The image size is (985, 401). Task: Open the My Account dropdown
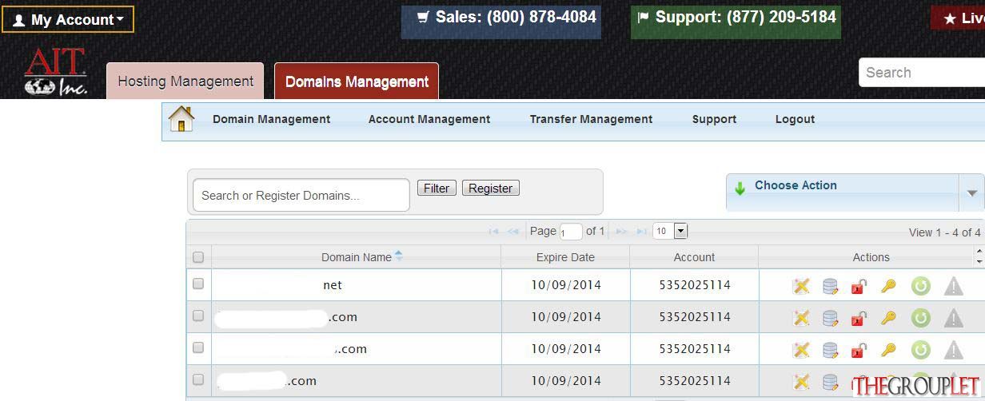pyautogui.click(x=68, y=20)
